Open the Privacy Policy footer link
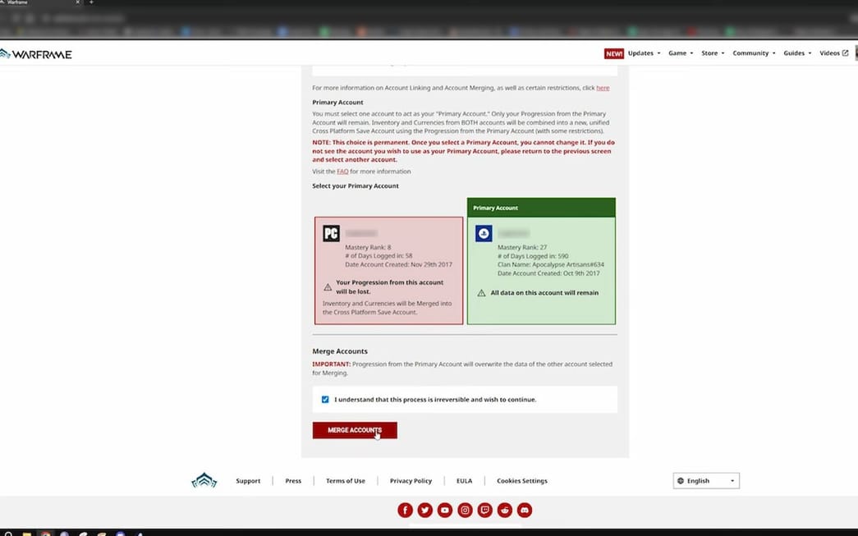The width and height of the screenshot is (858, 536). click(x=411, y=481)
